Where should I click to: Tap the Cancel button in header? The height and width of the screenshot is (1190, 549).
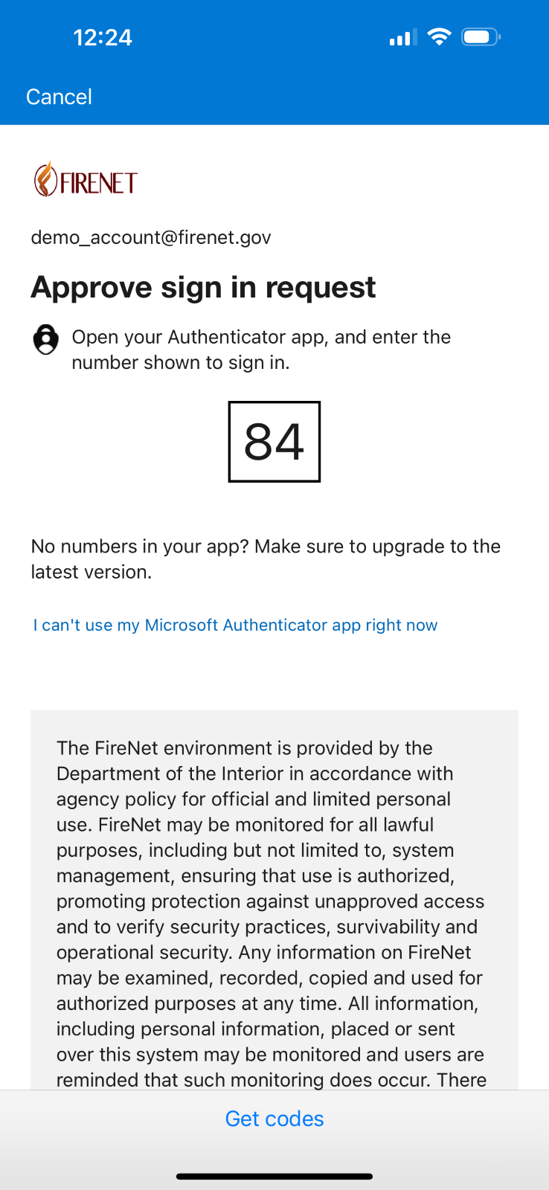click(59, 97)
